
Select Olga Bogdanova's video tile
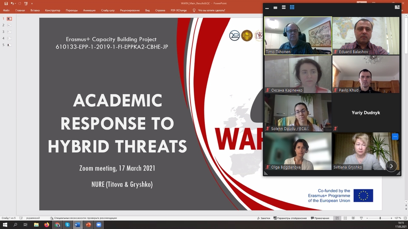point(298,151)
